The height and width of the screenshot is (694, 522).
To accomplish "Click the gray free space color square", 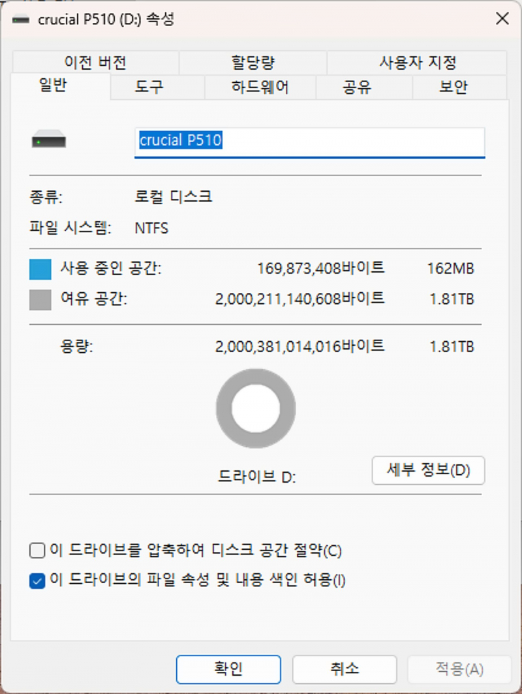I will click(40, 300).
